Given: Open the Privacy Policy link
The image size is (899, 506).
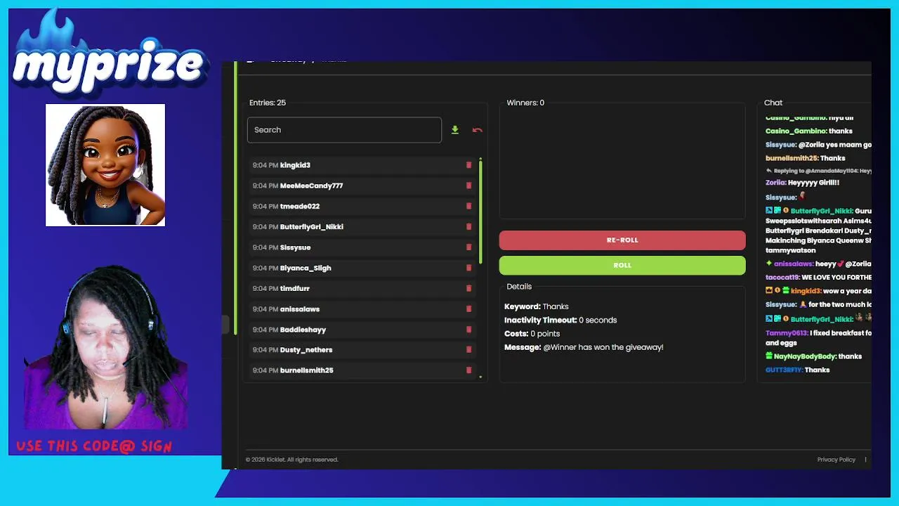Looking at the screenshot, I should 836,460.
